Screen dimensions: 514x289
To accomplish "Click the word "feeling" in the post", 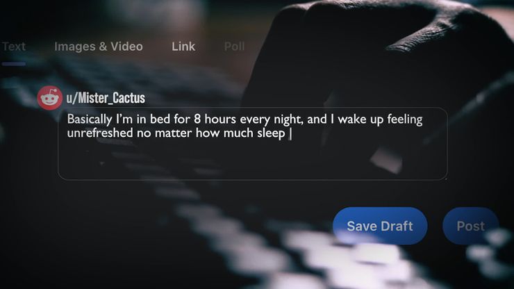I will click(404, 119).
